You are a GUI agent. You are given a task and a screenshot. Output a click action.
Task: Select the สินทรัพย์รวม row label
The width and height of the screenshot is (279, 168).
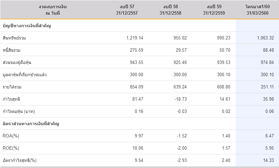click(14, 38)
